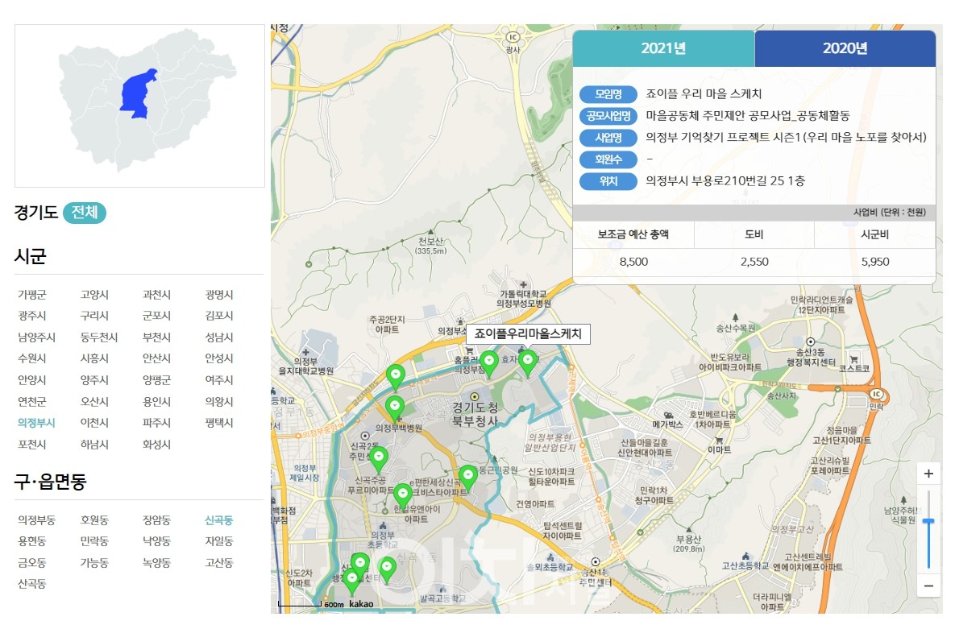Click green marker near 효자 intersection

(x=529, y=359)
